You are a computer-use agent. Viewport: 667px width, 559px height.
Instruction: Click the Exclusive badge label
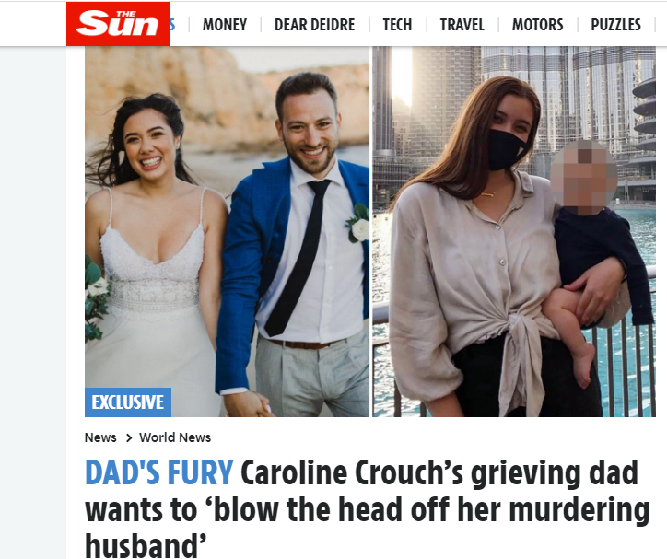pyautogui.click(x=128, y=402)
